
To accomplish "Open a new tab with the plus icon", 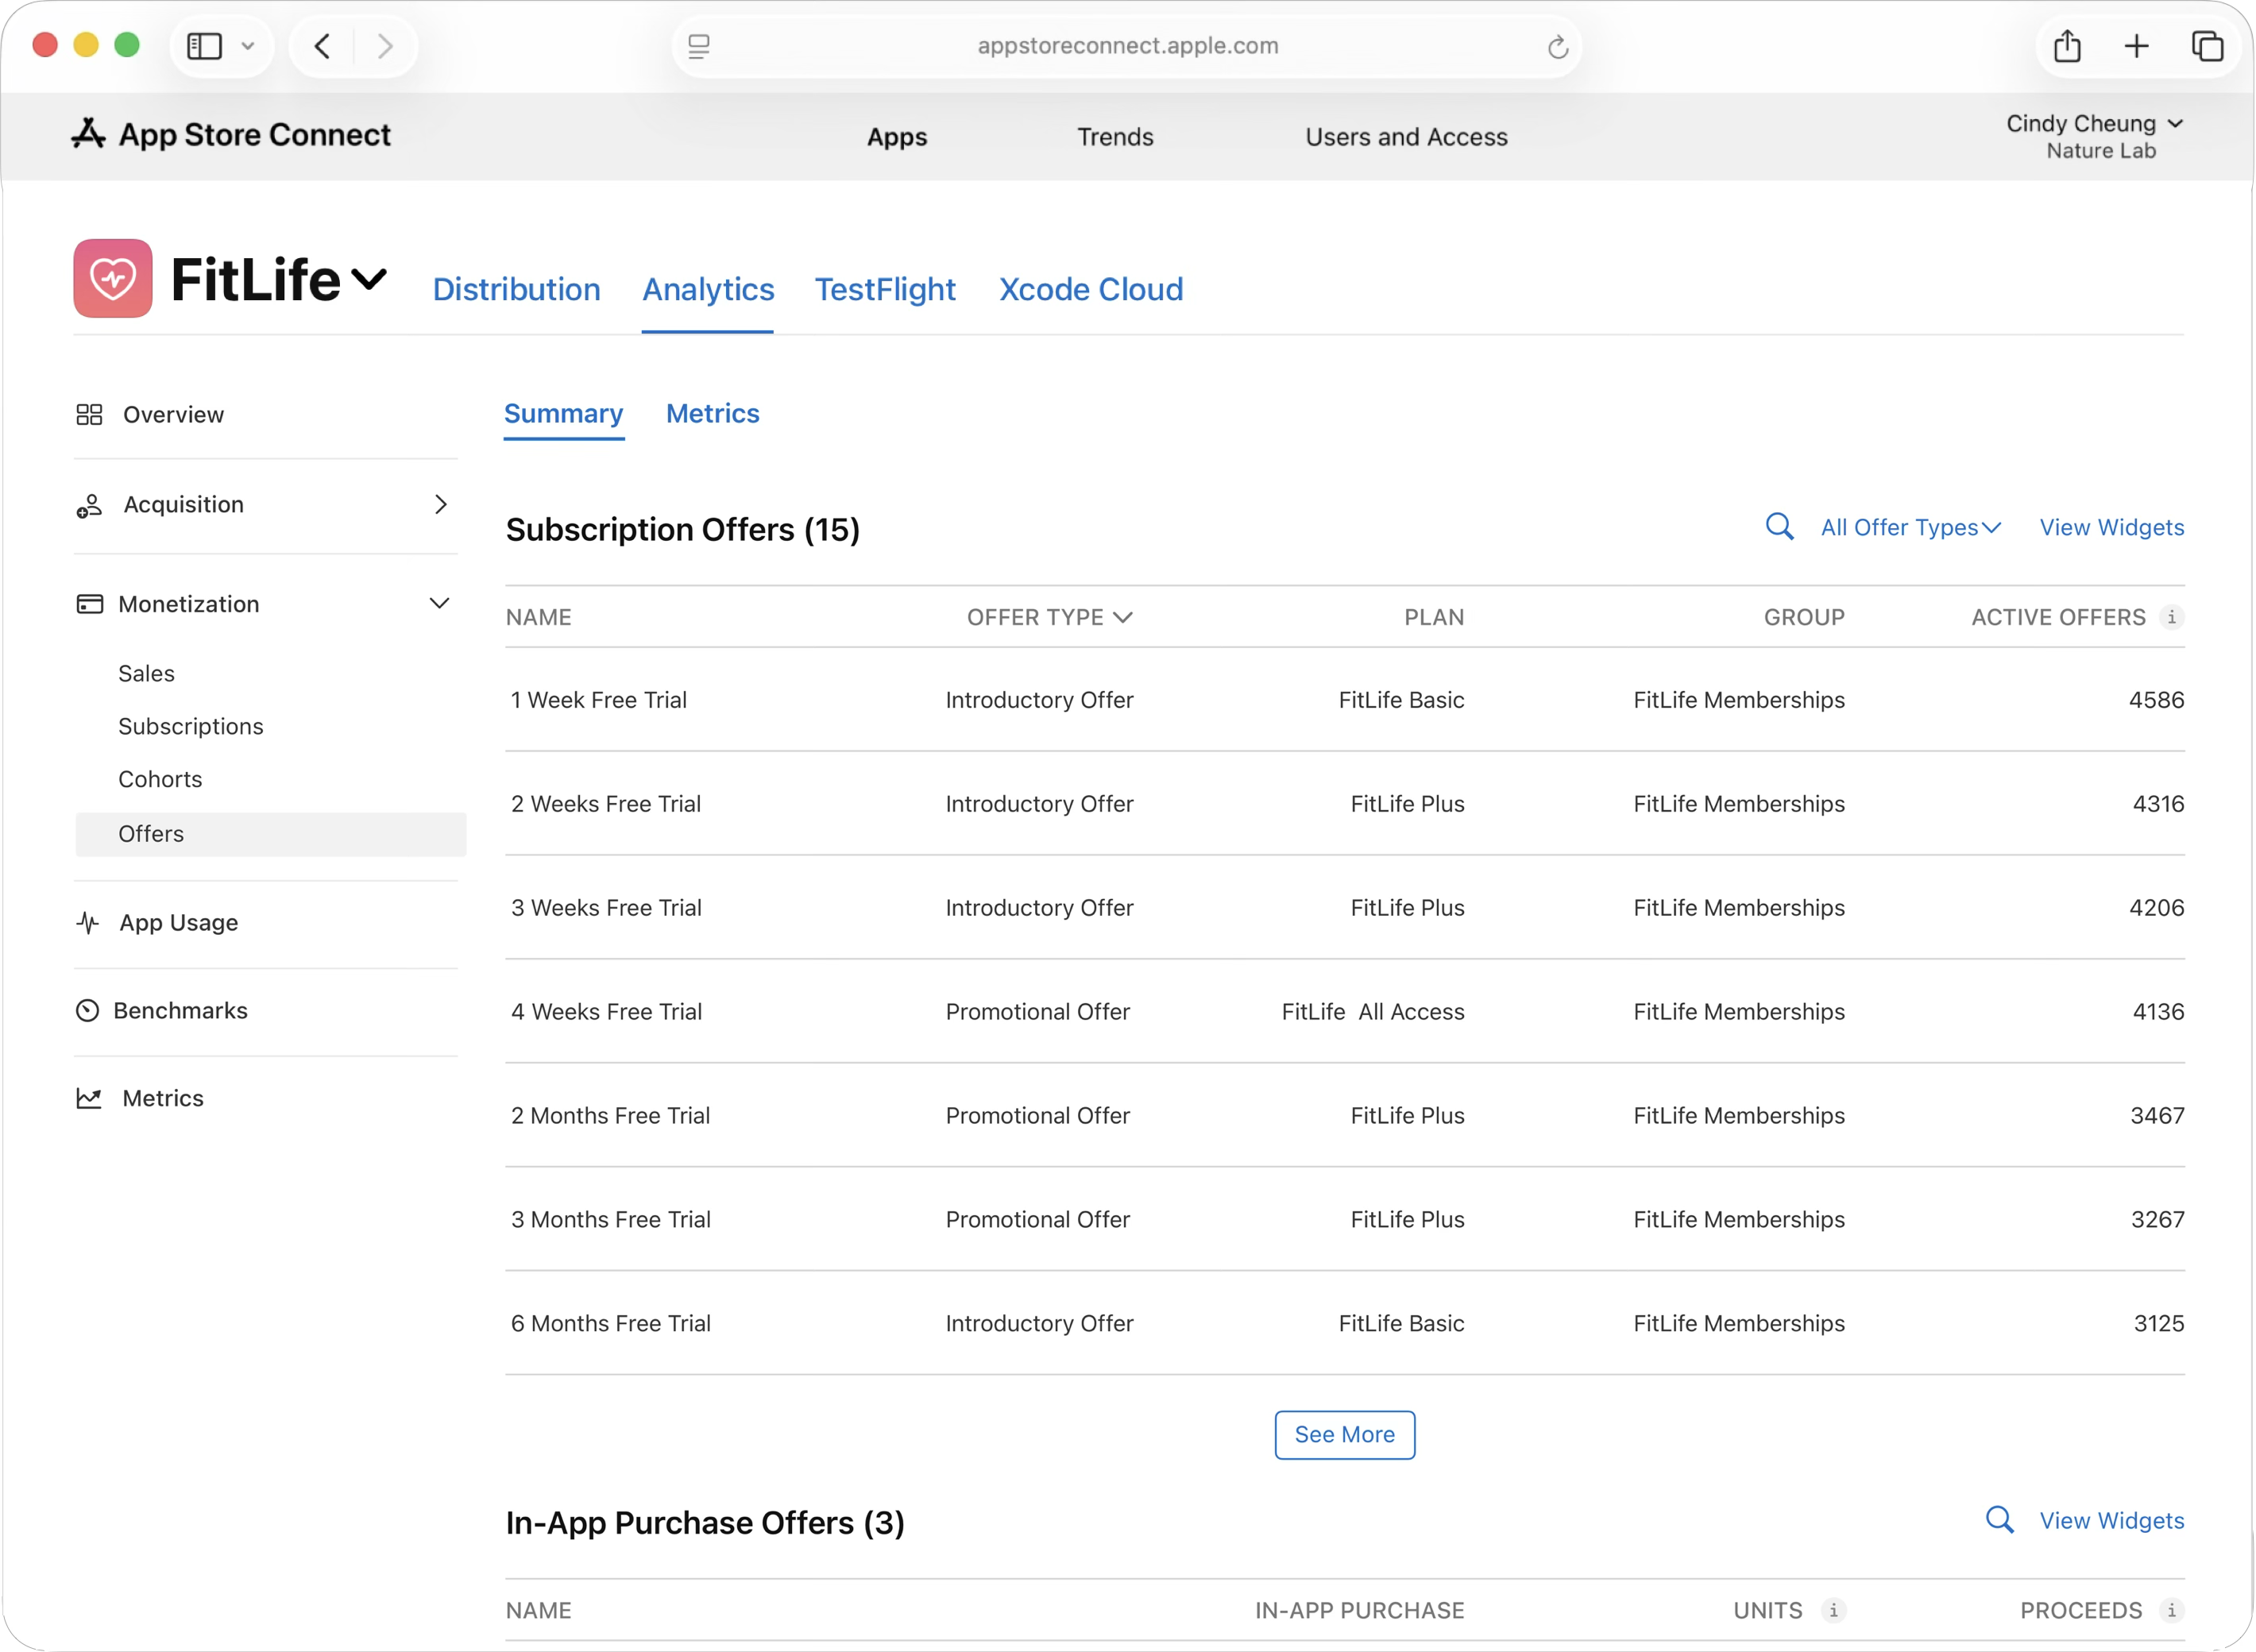I will click(x=2136, y=46).
